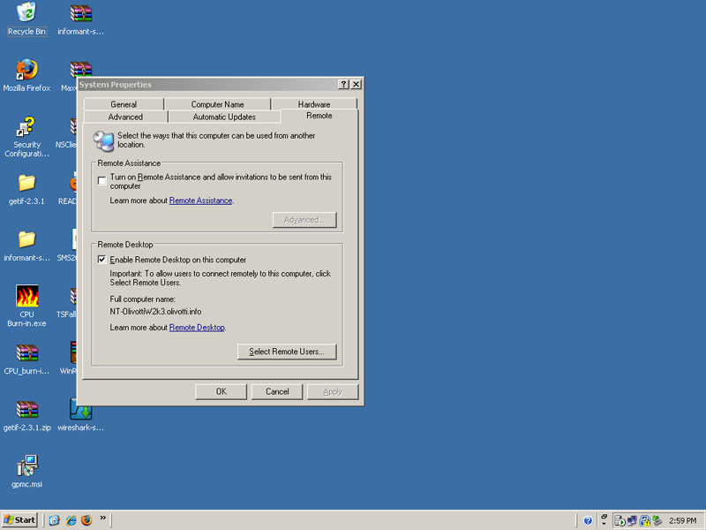Open the Remote Desktop help link
Screen dimensions: 706x530
pos(197,328)
